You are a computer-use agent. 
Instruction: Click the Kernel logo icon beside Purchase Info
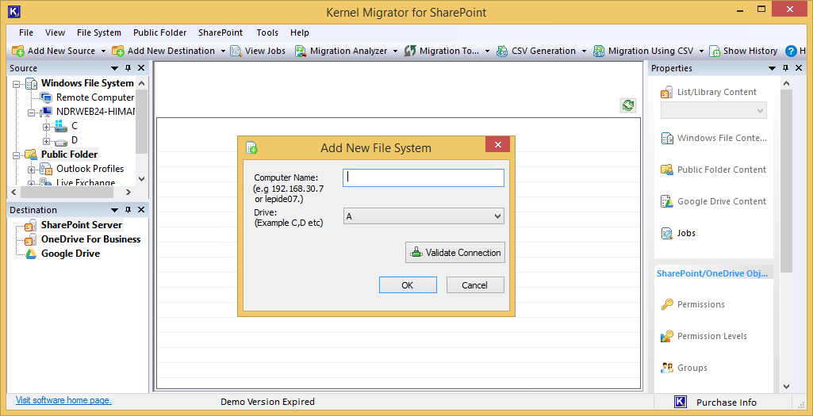(x=681, y=402)
